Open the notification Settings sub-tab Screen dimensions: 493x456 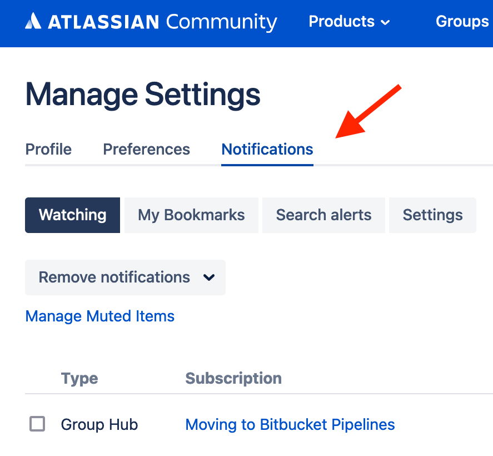click(x=432, y=215)
